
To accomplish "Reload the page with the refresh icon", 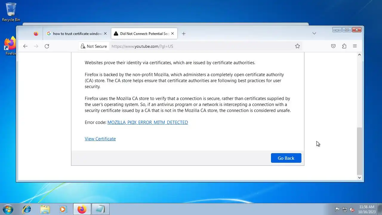I will [x=47, y=46].
